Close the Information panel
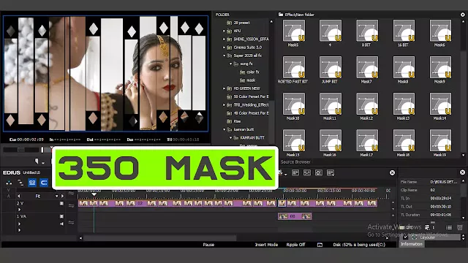The image size is (468, 263). tap(462, 172)
